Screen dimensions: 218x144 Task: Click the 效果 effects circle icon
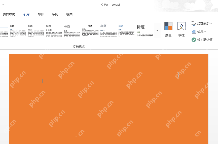click(x=194, y=32)
